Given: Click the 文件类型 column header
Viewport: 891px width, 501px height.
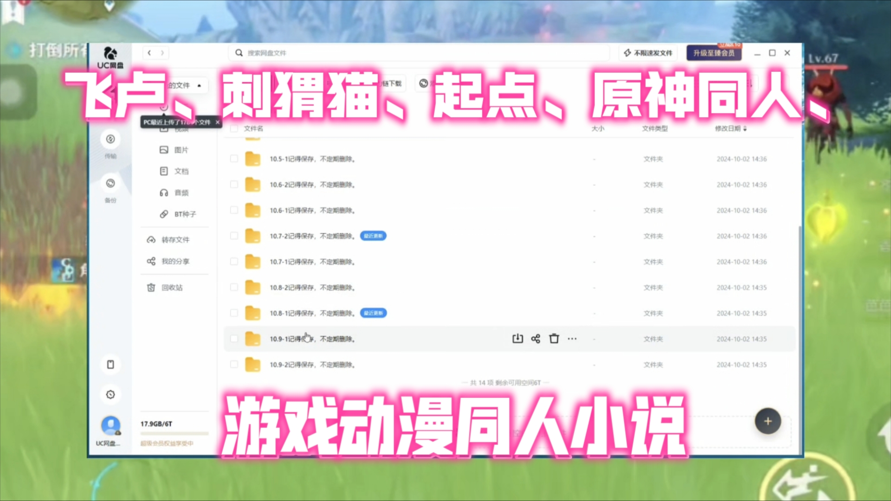Looking at the screenshot, I should pyautogui.click(x=655, y=128).
